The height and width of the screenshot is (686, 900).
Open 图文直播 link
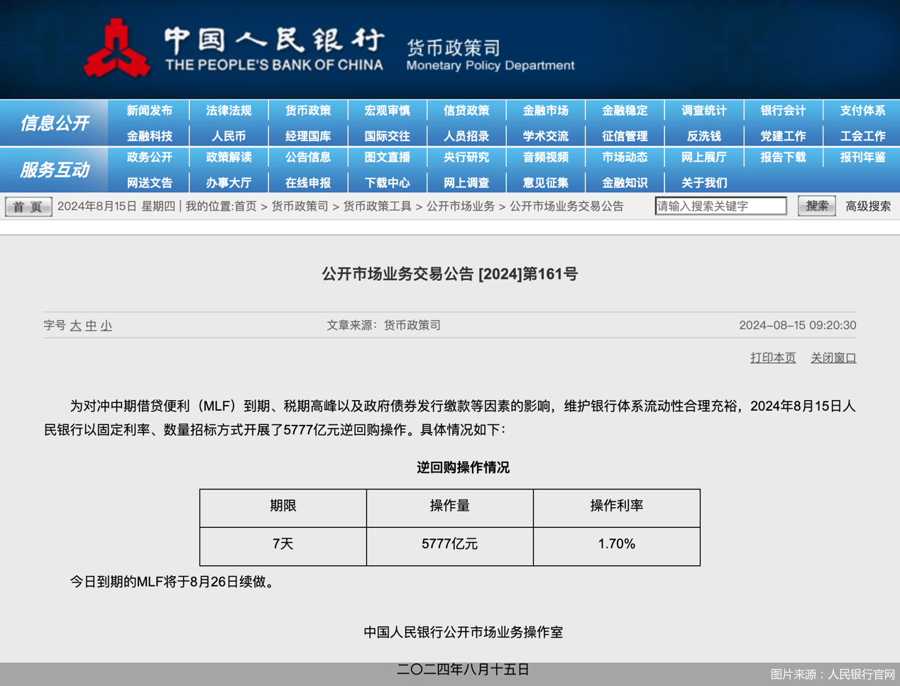point(388,157)
